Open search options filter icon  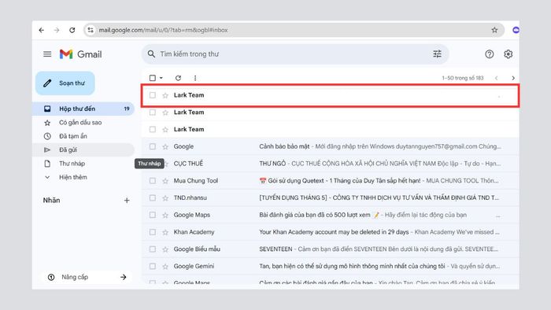click(437, 54)
